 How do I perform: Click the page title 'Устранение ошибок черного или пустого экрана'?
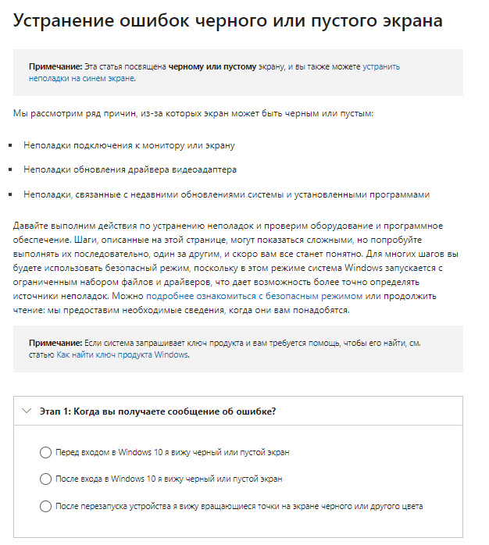[228, 21]
